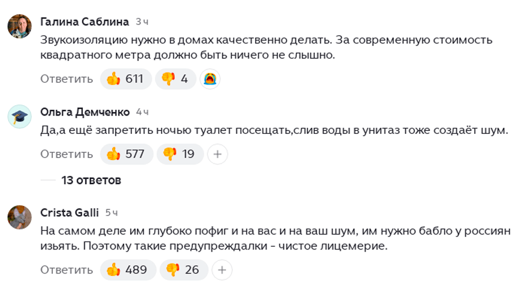The image size is (518, 288).
Task: Open Ольга Демченко's graduation cap avatar
Action: pos(20,116)
